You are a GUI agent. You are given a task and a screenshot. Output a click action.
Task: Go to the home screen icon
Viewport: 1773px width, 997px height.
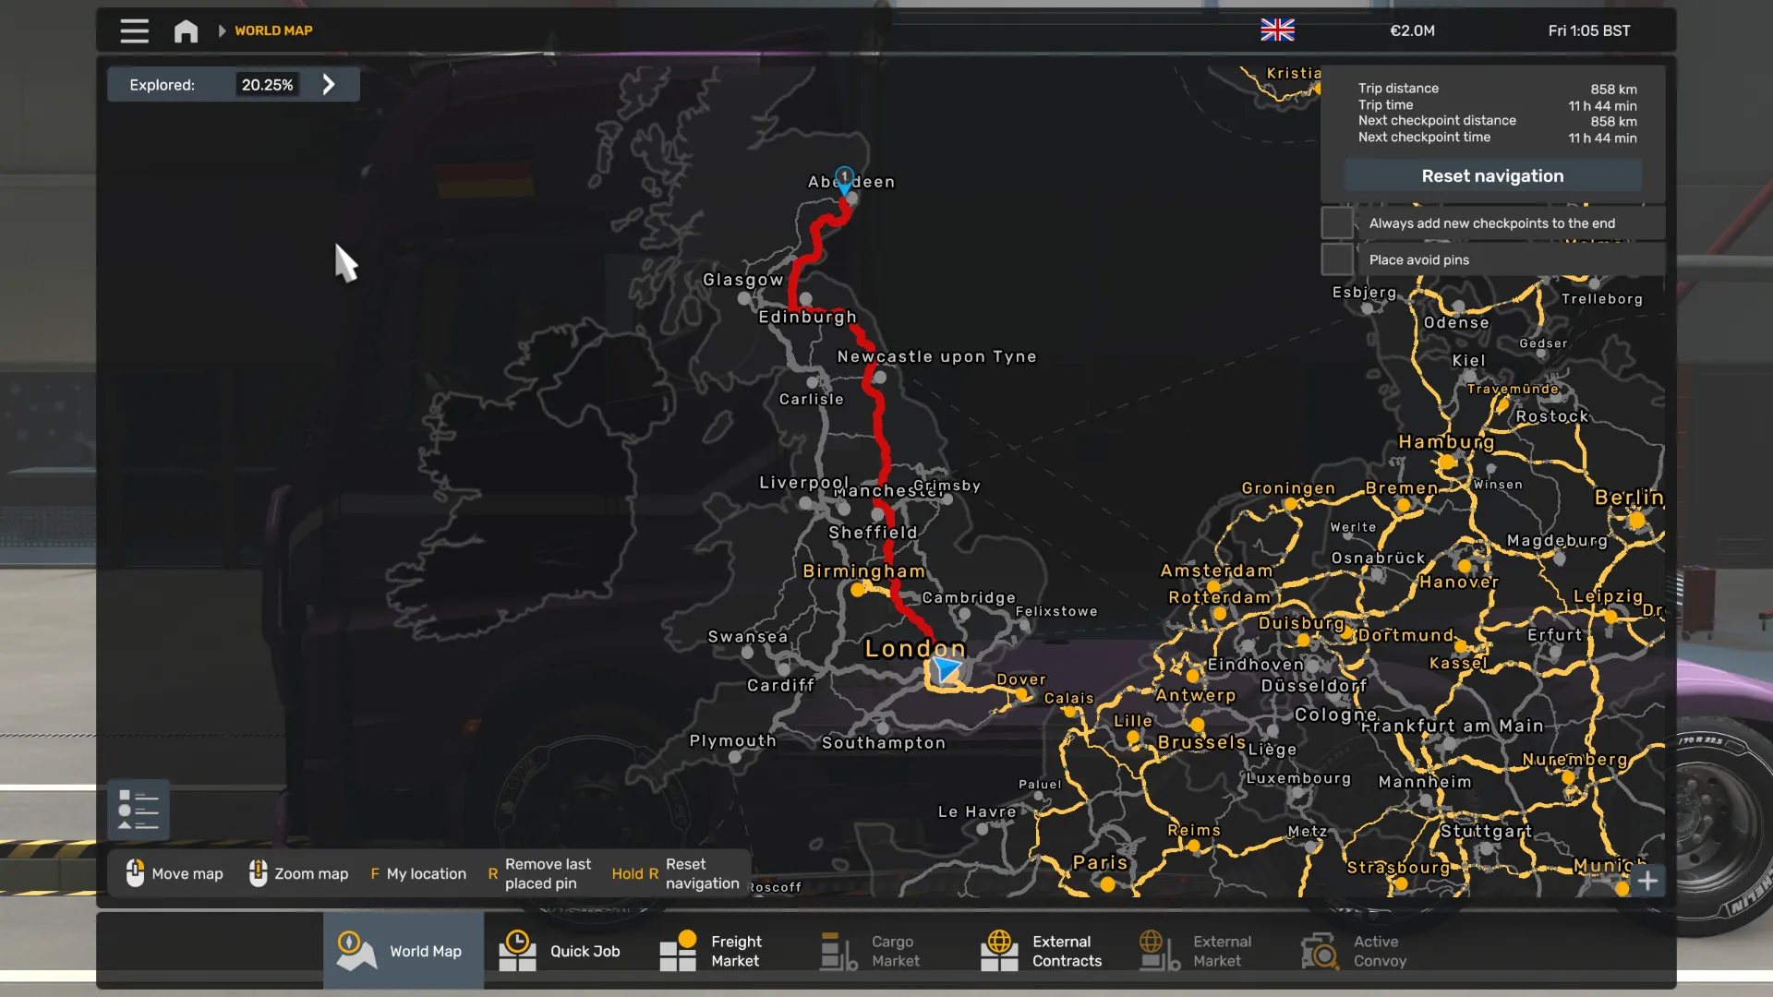[186, 30]
